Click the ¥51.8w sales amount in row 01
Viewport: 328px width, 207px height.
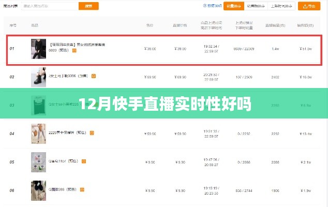coord(306,49)
